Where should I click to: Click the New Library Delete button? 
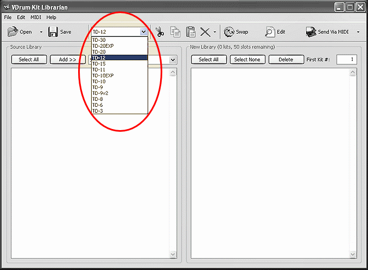click(x=286, y=60)
